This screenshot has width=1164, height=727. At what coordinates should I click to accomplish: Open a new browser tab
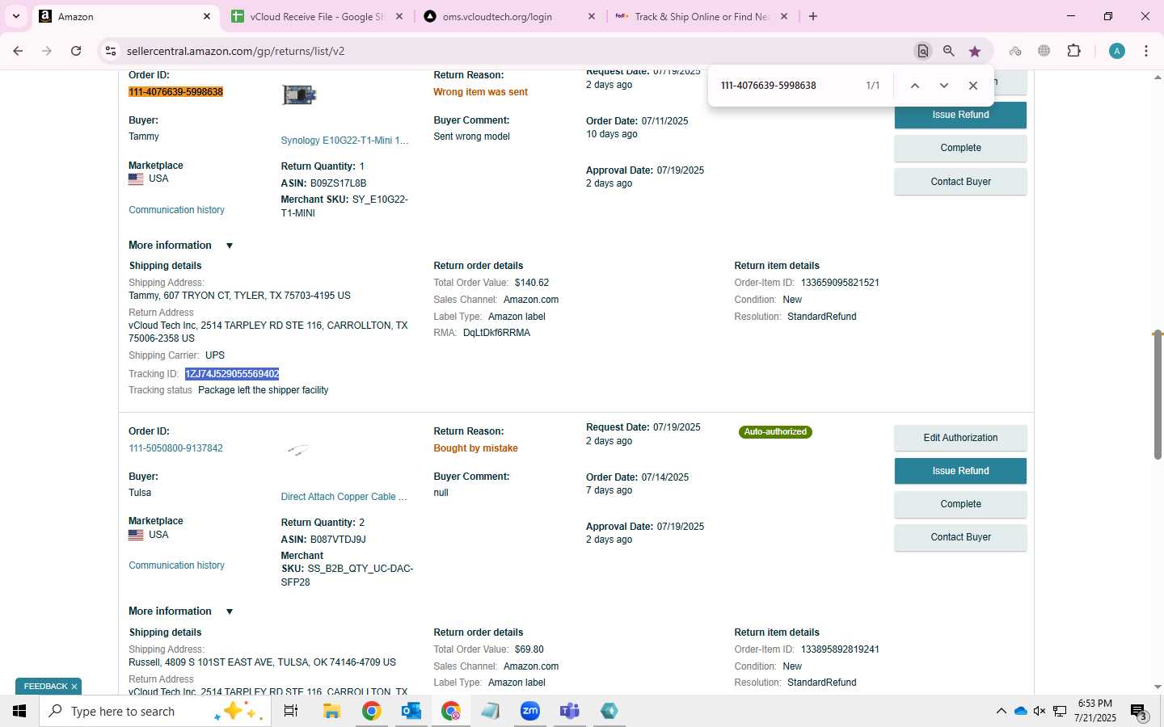pyautogui.click(x=813, y=16)
